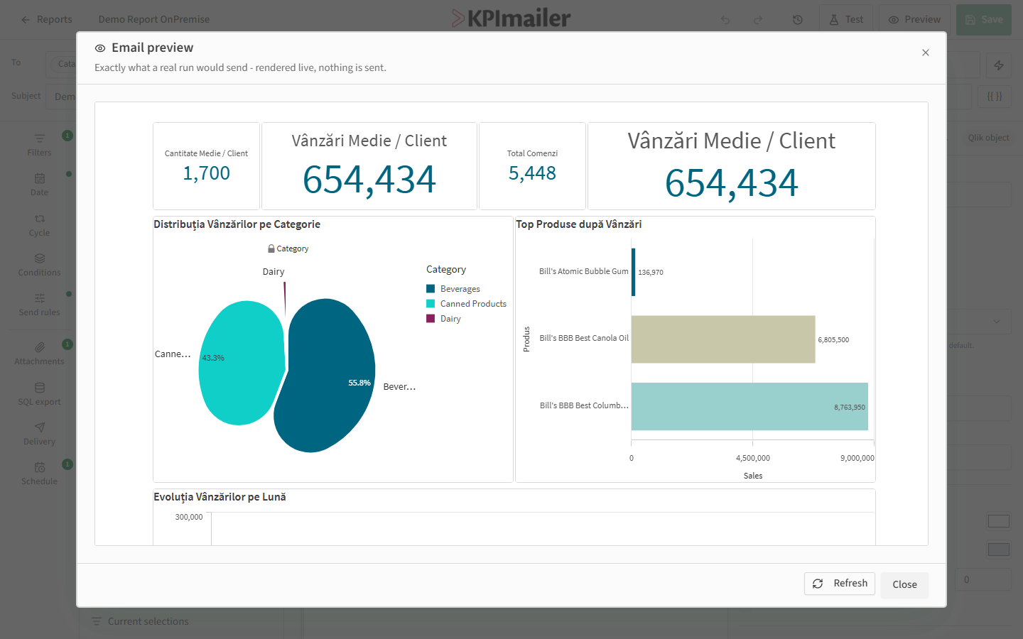Click the refresh arrows icon on the Refresh button
This screenshot has height=639, width=1023.
[818, 584]
